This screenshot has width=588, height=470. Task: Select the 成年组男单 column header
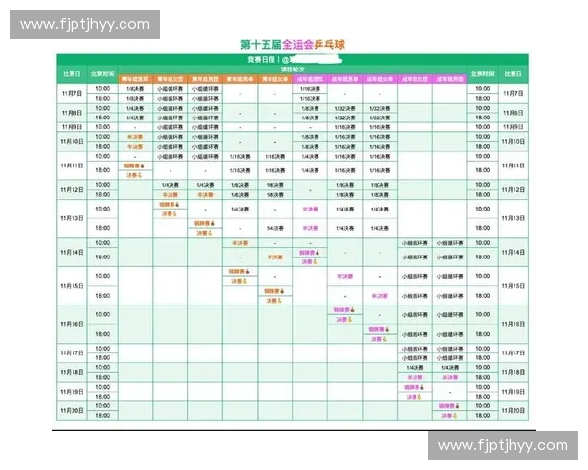345,79
